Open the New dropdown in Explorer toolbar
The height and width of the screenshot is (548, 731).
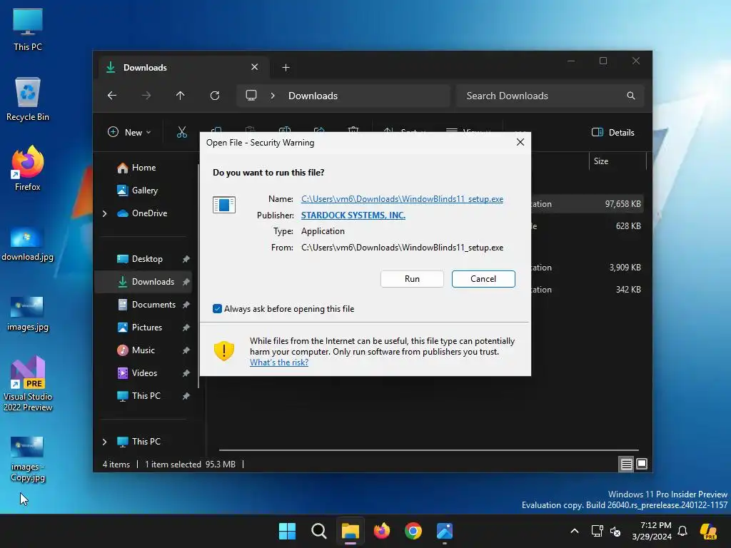tap(130, 132)
